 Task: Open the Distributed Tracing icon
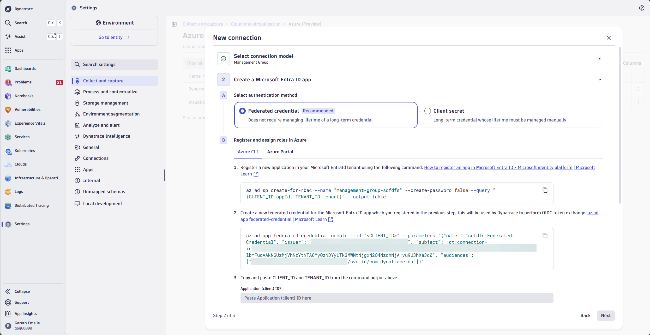pos(8,205)
